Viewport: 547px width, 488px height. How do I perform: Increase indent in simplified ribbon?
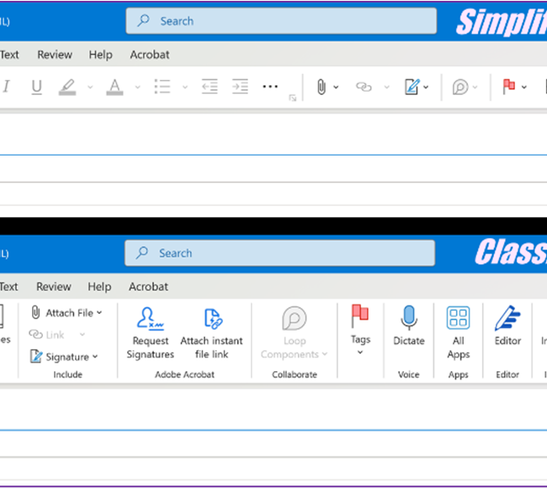pyautogui.click(x=240, y=87)
